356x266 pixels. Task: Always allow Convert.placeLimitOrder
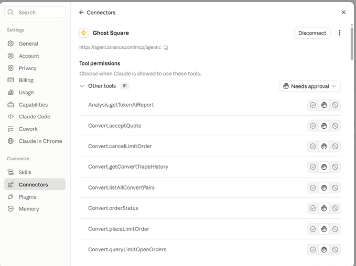point(313,229)
